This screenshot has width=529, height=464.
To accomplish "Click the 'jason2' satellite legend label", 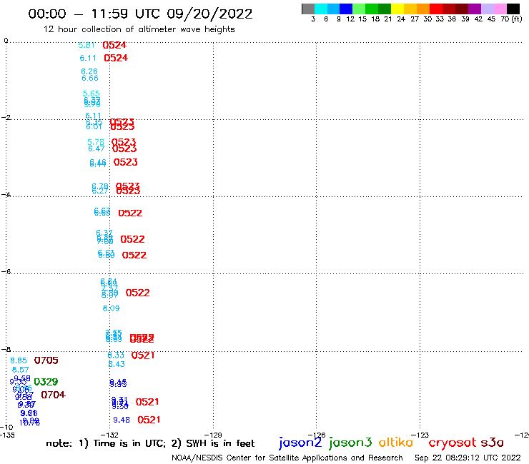I will tap(300, 443).
